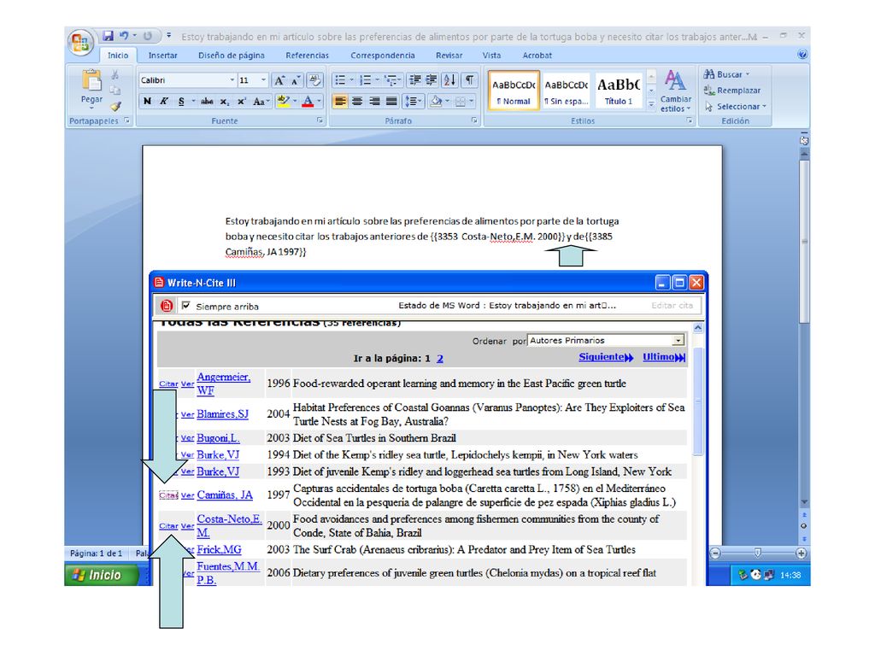Apply numbered list formatting

365,80
